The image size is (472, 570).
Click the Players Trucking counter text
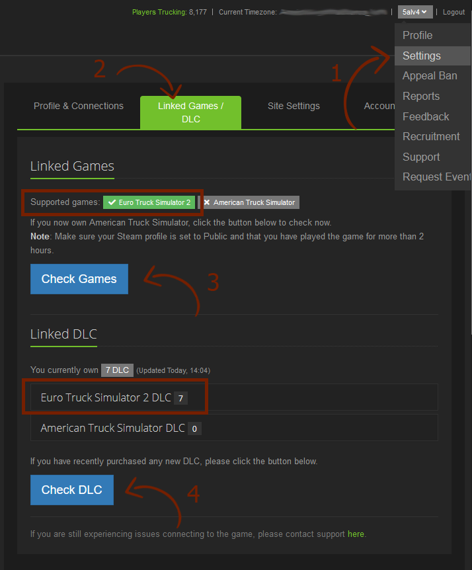click(x=169, y=12)
